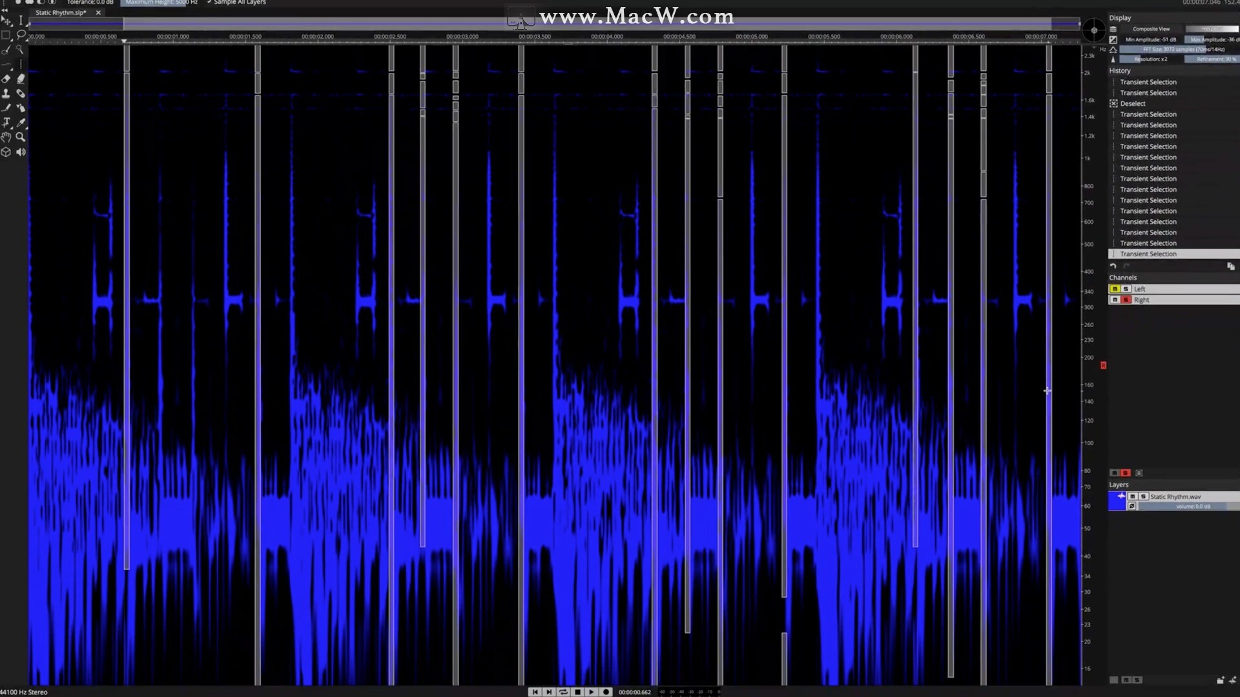
Task: Click the play button in transport bar
Action: (592, 691)
